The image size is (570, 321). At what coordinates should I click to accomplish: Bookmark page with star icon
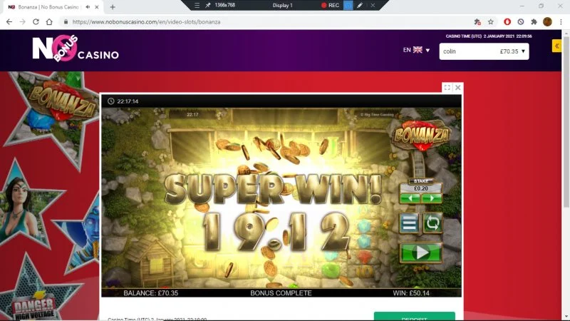click(491, 22)
